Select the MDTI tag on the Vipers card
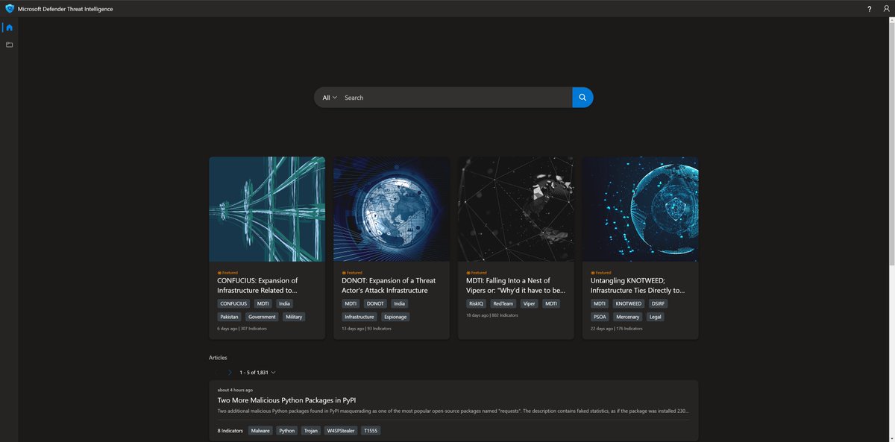The width and height of the screenshot is (895, 442). tap(550, 303)
